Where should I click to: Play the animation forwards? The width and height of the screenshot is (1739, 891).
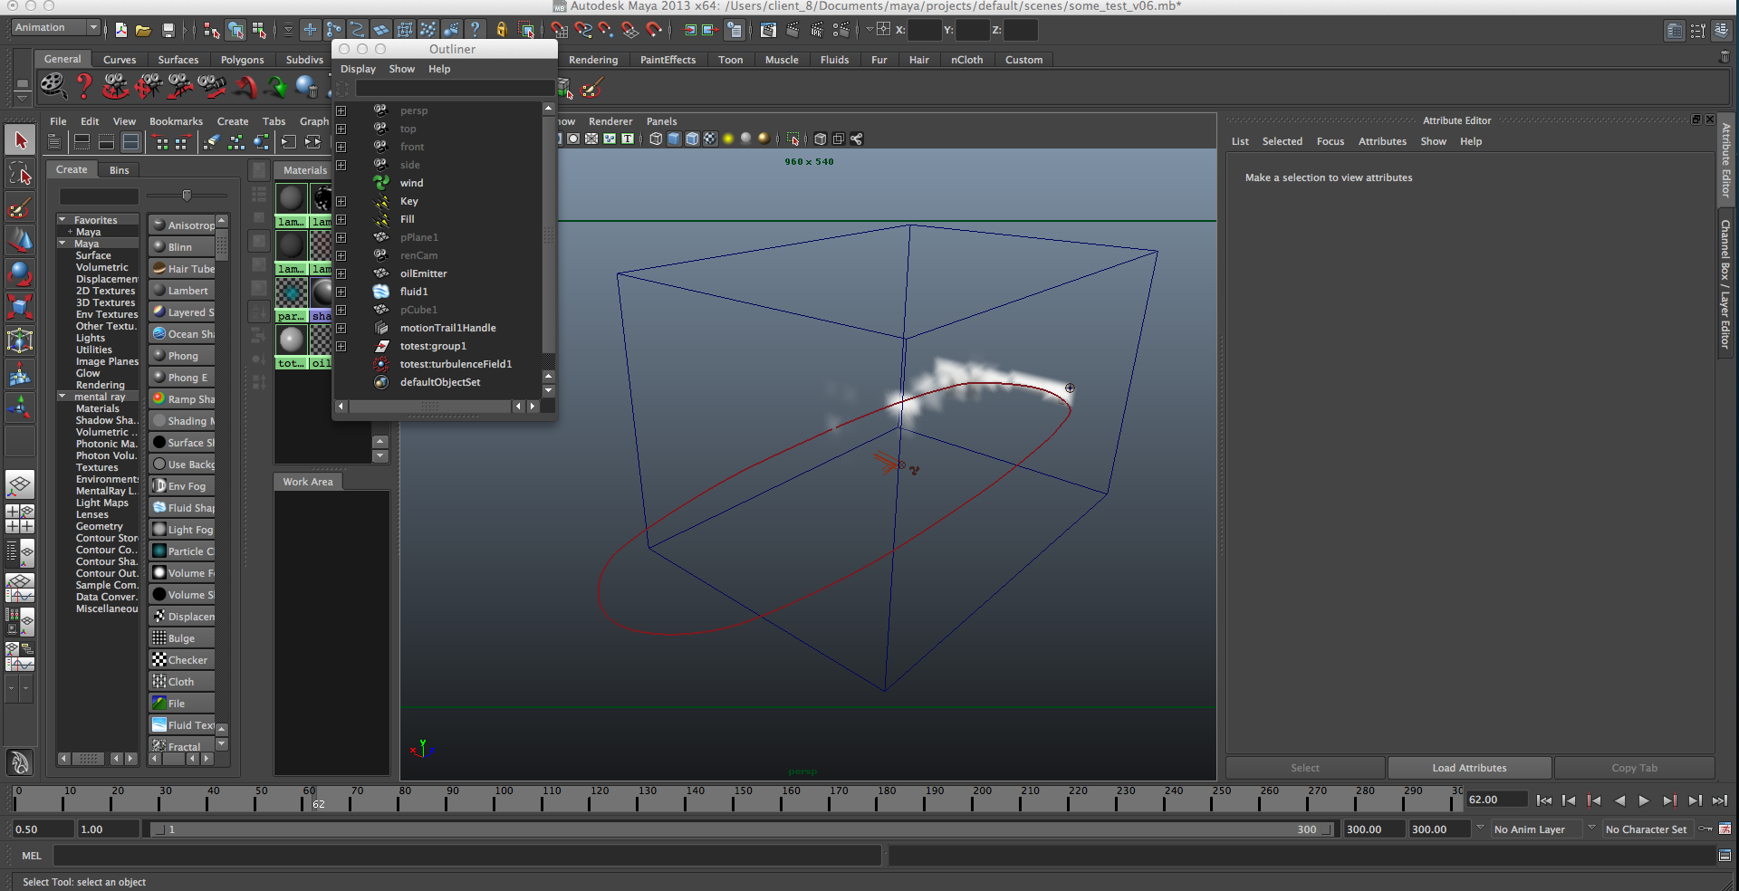(x=1644, y=800)
